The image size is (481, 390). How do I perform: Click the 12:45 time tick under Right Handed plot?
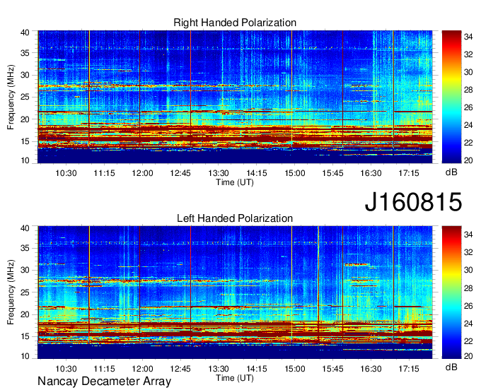point(180,173)
